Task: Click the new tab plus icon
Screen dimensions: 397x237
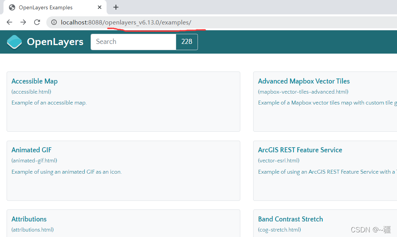Action: point(115,7)
